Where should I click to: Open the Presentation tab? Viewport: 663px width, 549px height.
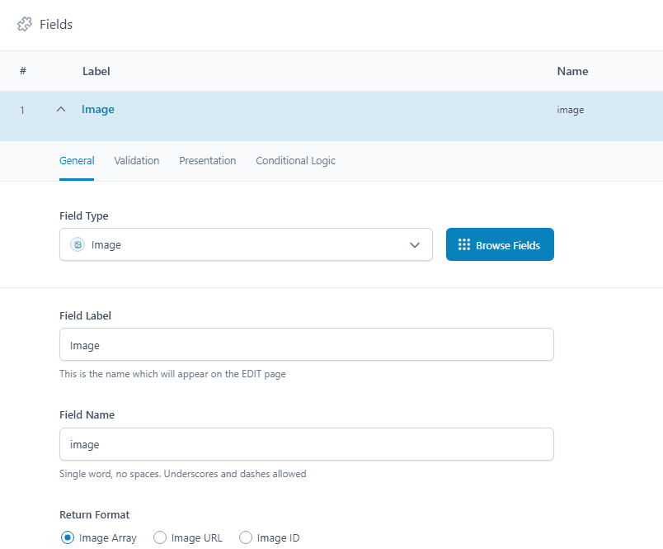tap(207, 161)
